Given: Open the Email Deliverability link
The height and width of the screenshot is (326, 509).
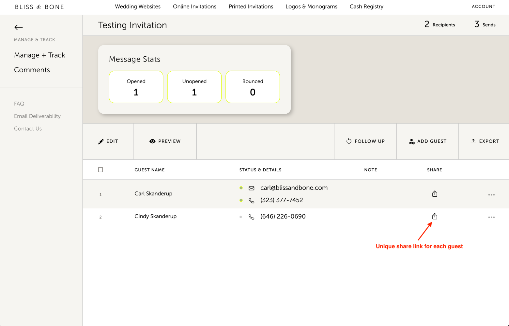Looking at the screenshot, I should pyautogui.click(x=37, y=116).
